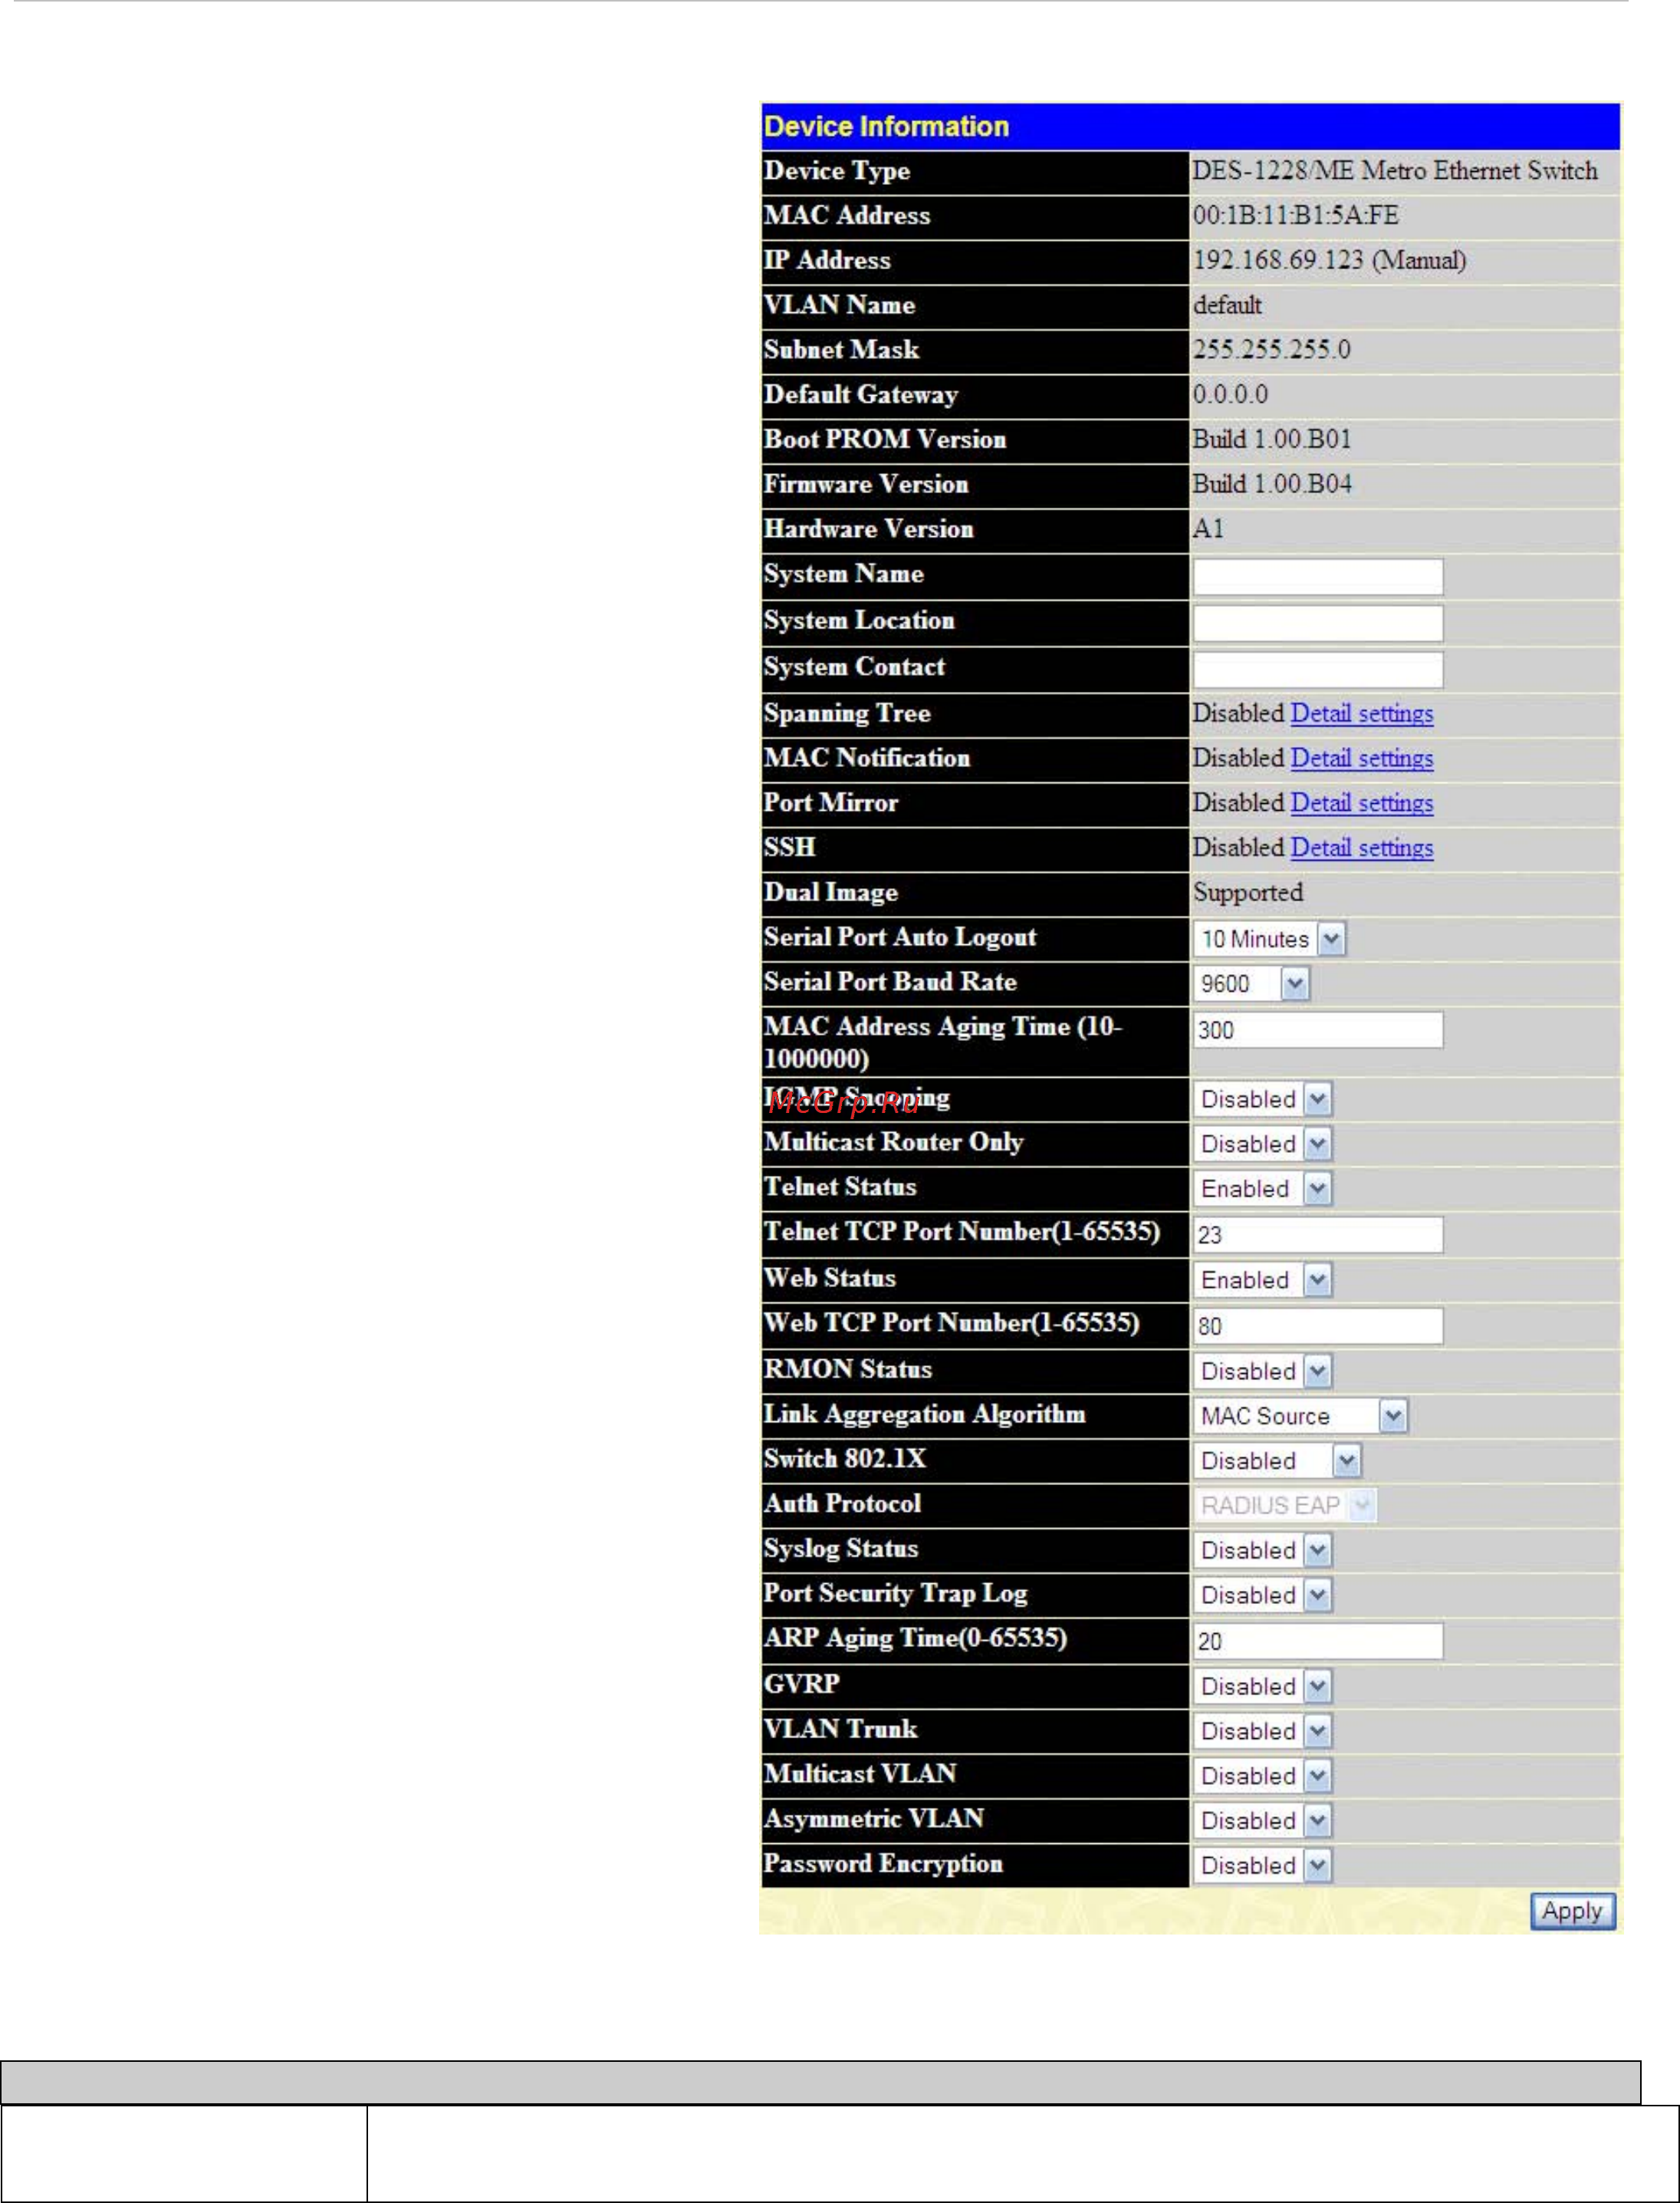1680x2203 pixels.
Task: Click the System Contact input field
Action: coord(1317,670)
